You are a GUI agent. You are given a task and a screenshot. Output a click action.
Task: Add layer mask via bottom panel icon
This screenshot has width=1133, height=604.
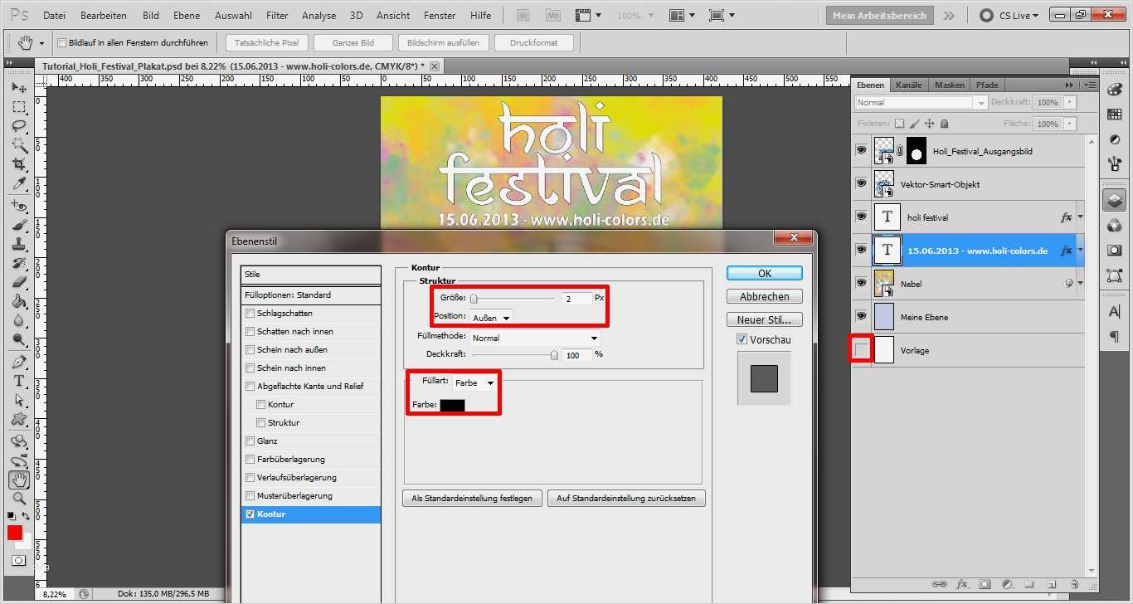985,584
